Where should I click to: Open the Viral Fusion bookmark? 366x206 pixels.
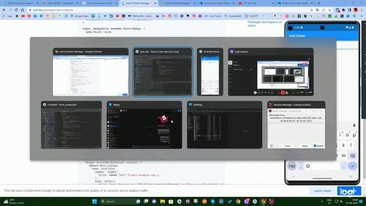213,16
